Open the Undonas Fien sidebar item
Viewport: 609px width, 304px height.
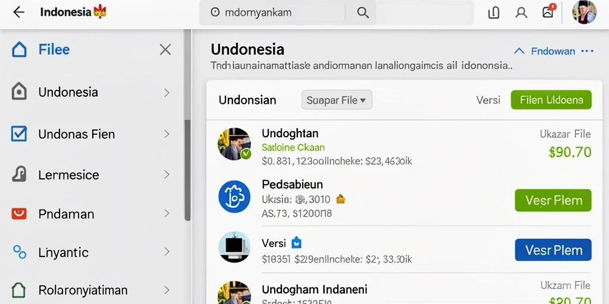tap(91, 134)
